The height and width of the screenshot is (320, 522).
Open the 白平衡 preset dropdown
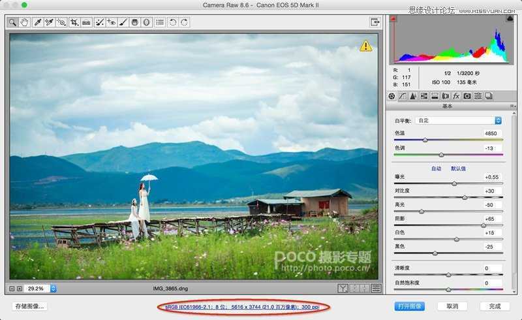pos(459,121)
